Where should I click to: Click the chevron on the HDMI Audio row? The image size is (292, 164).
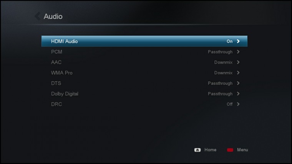click(238, 41)
